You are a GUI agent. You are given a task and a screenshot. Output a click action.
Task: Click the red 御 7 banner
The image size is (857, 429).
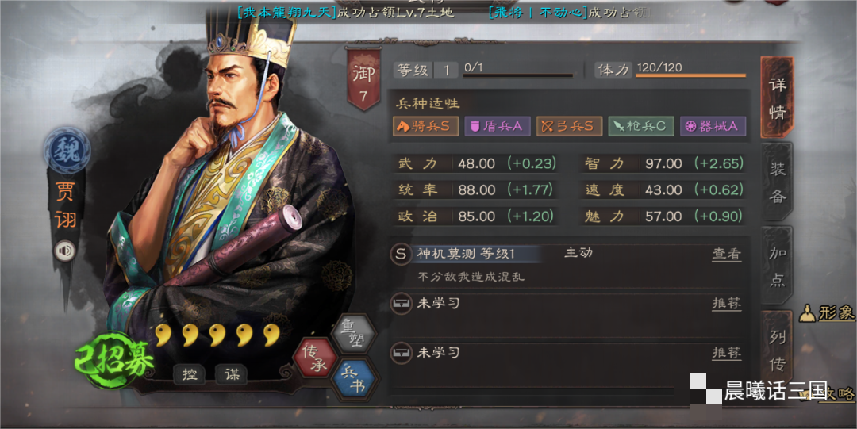pyautogui.click(x=363, y=79)
